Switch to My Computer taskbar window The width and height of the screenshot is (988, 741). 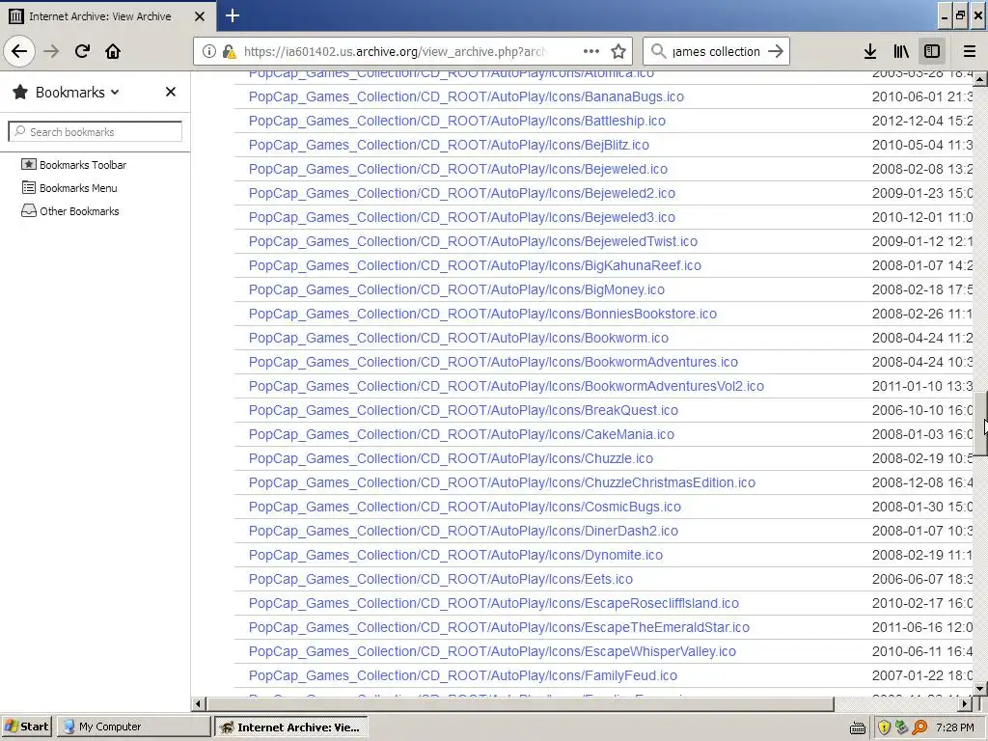tap(133, 727)
